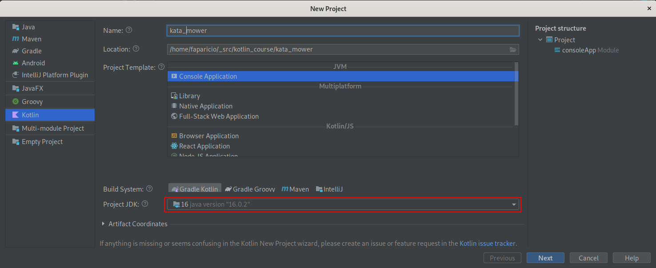The image size is (656, 268).
Task: Open the Kotlin issue tracker link
Action: (x=487, y=244)
